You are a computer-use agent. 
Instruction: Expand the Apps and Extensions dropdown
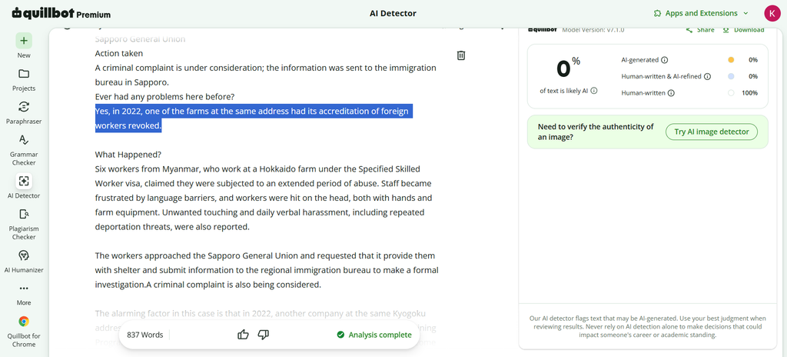(745, 13)
